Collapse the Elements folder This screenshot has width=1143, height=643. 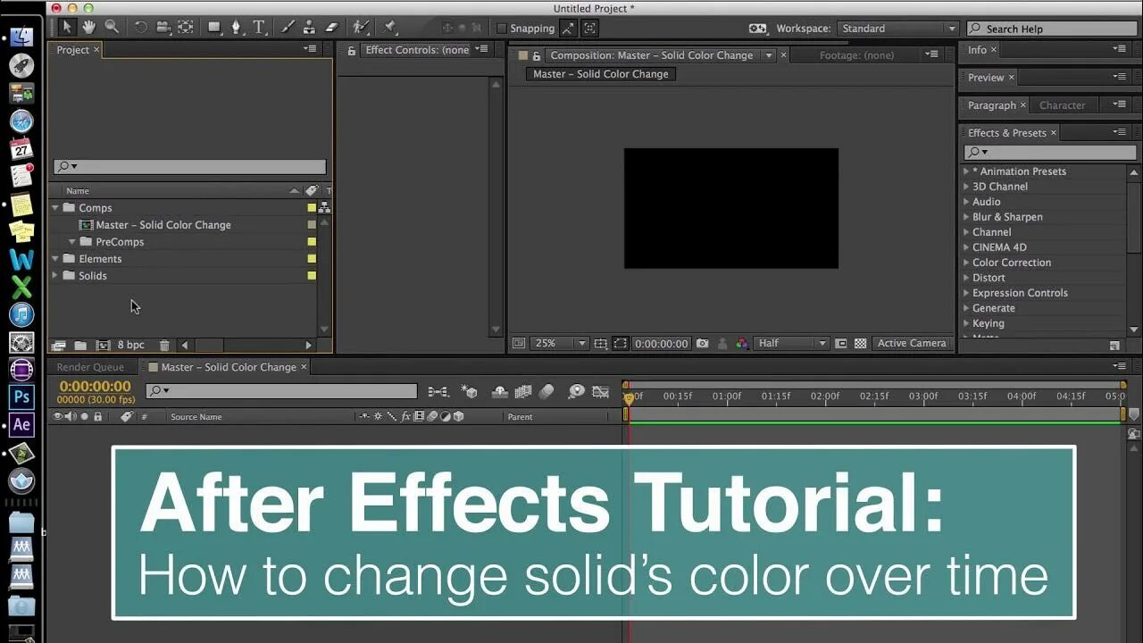[55, 259]
